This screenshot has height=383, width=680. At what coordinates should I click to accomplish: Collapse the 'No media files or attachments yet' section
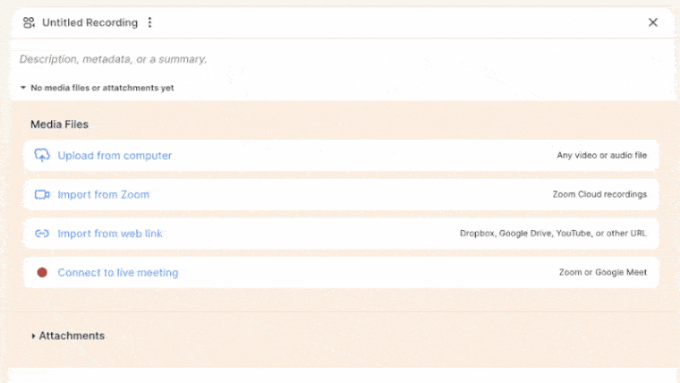pos(23,88)
